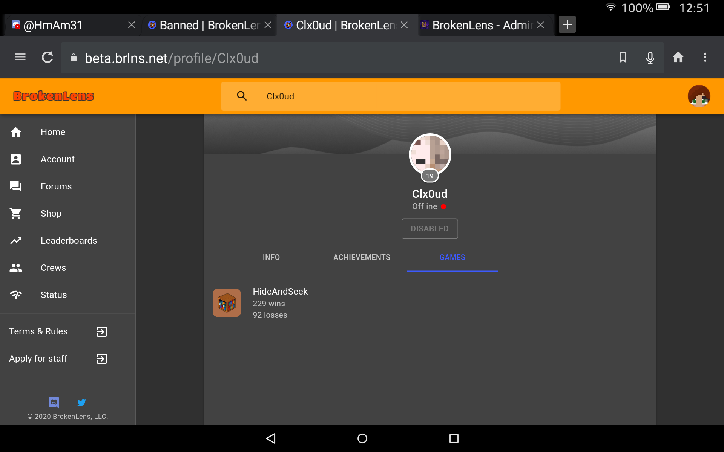Screen dimensions: 724x452
Task: Open the Leaderboards text link
Action: pyautogui.click(x=69, y=241)
